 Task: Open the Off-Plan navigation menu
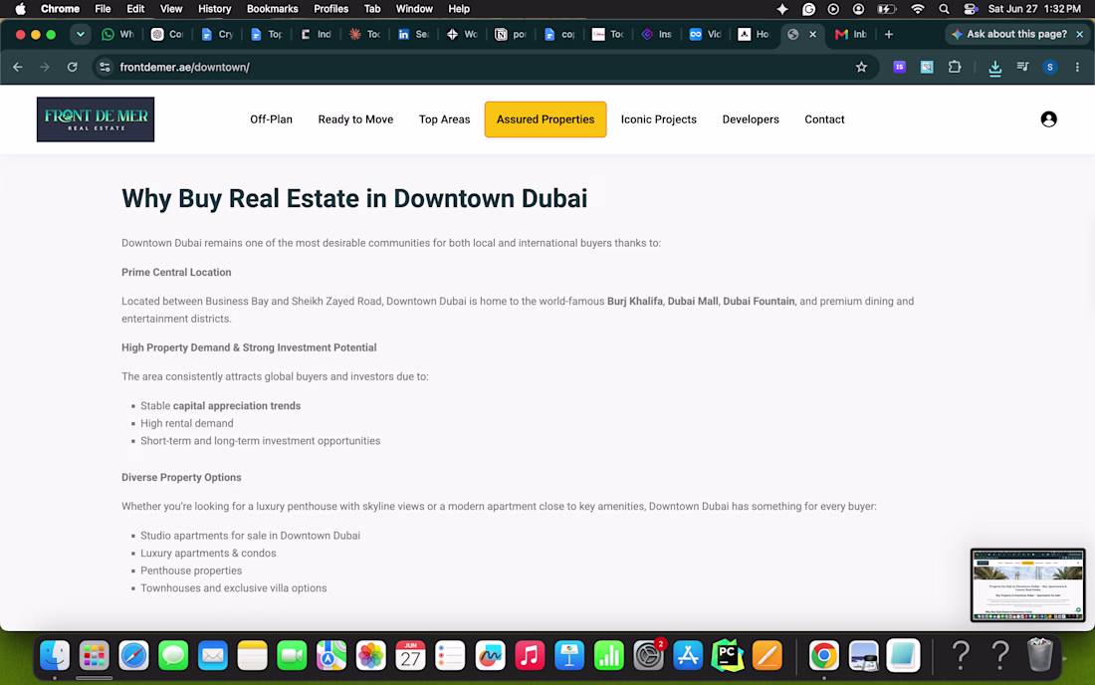tap(271, 119)
